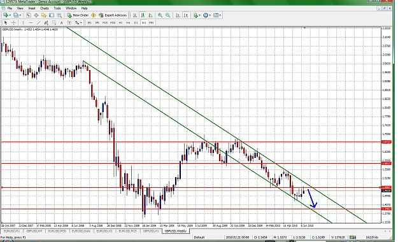Switch timeframe to H4

point(128,23)
